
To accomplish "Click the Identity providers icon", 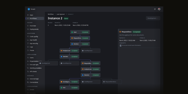I will pos(28,68).
